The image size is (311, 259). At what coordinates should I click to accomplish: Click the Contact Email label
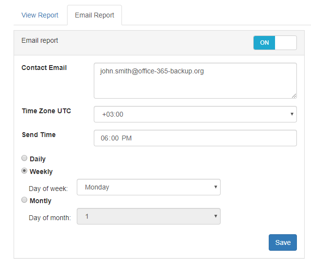click(x=44, y=68)
